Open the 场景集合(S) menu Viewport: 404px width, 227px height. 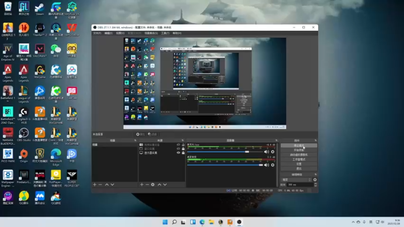point(151,33)
